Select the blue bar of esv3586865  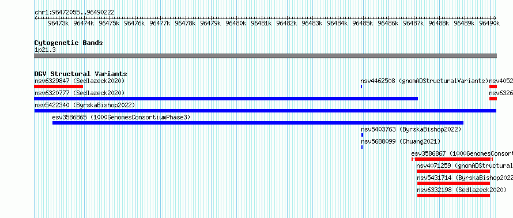[x=258, y=123]
